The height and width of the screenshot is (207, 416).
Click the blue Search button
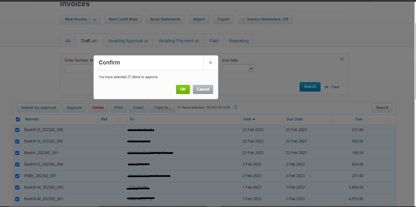click(310, 87)
